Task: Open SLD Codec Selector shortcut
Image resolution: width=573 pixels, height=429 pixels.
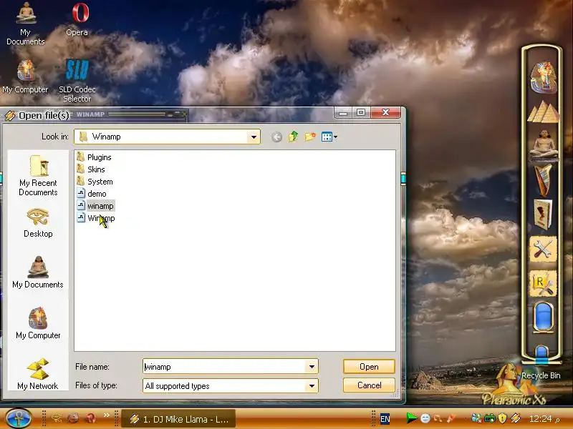Action: tap(77, 81)
